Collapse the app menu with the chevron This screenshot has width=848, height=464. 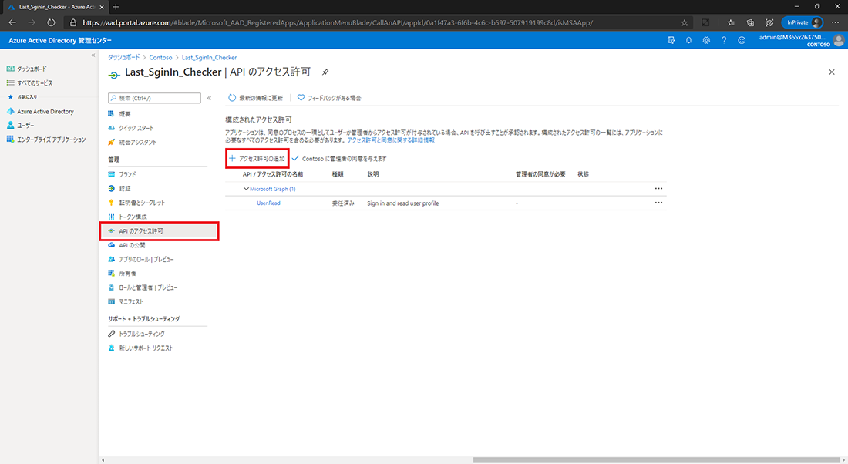tap(209, 98)
